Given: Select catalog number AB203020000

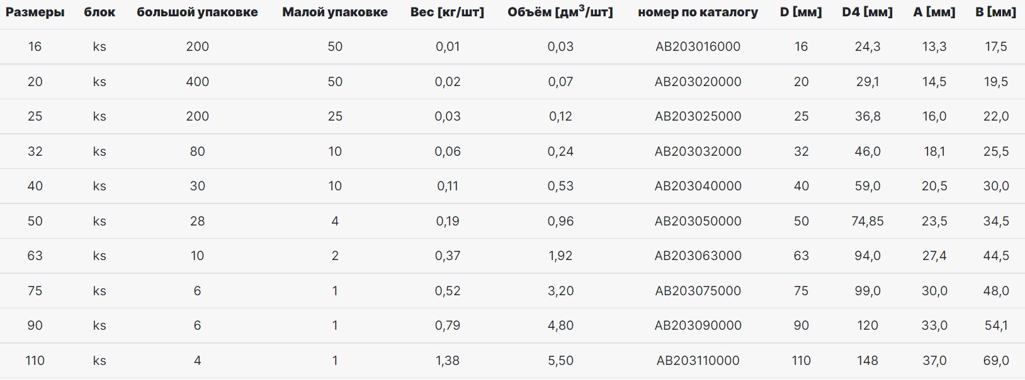Looking at the screenshot, I should tap(698, 82).
